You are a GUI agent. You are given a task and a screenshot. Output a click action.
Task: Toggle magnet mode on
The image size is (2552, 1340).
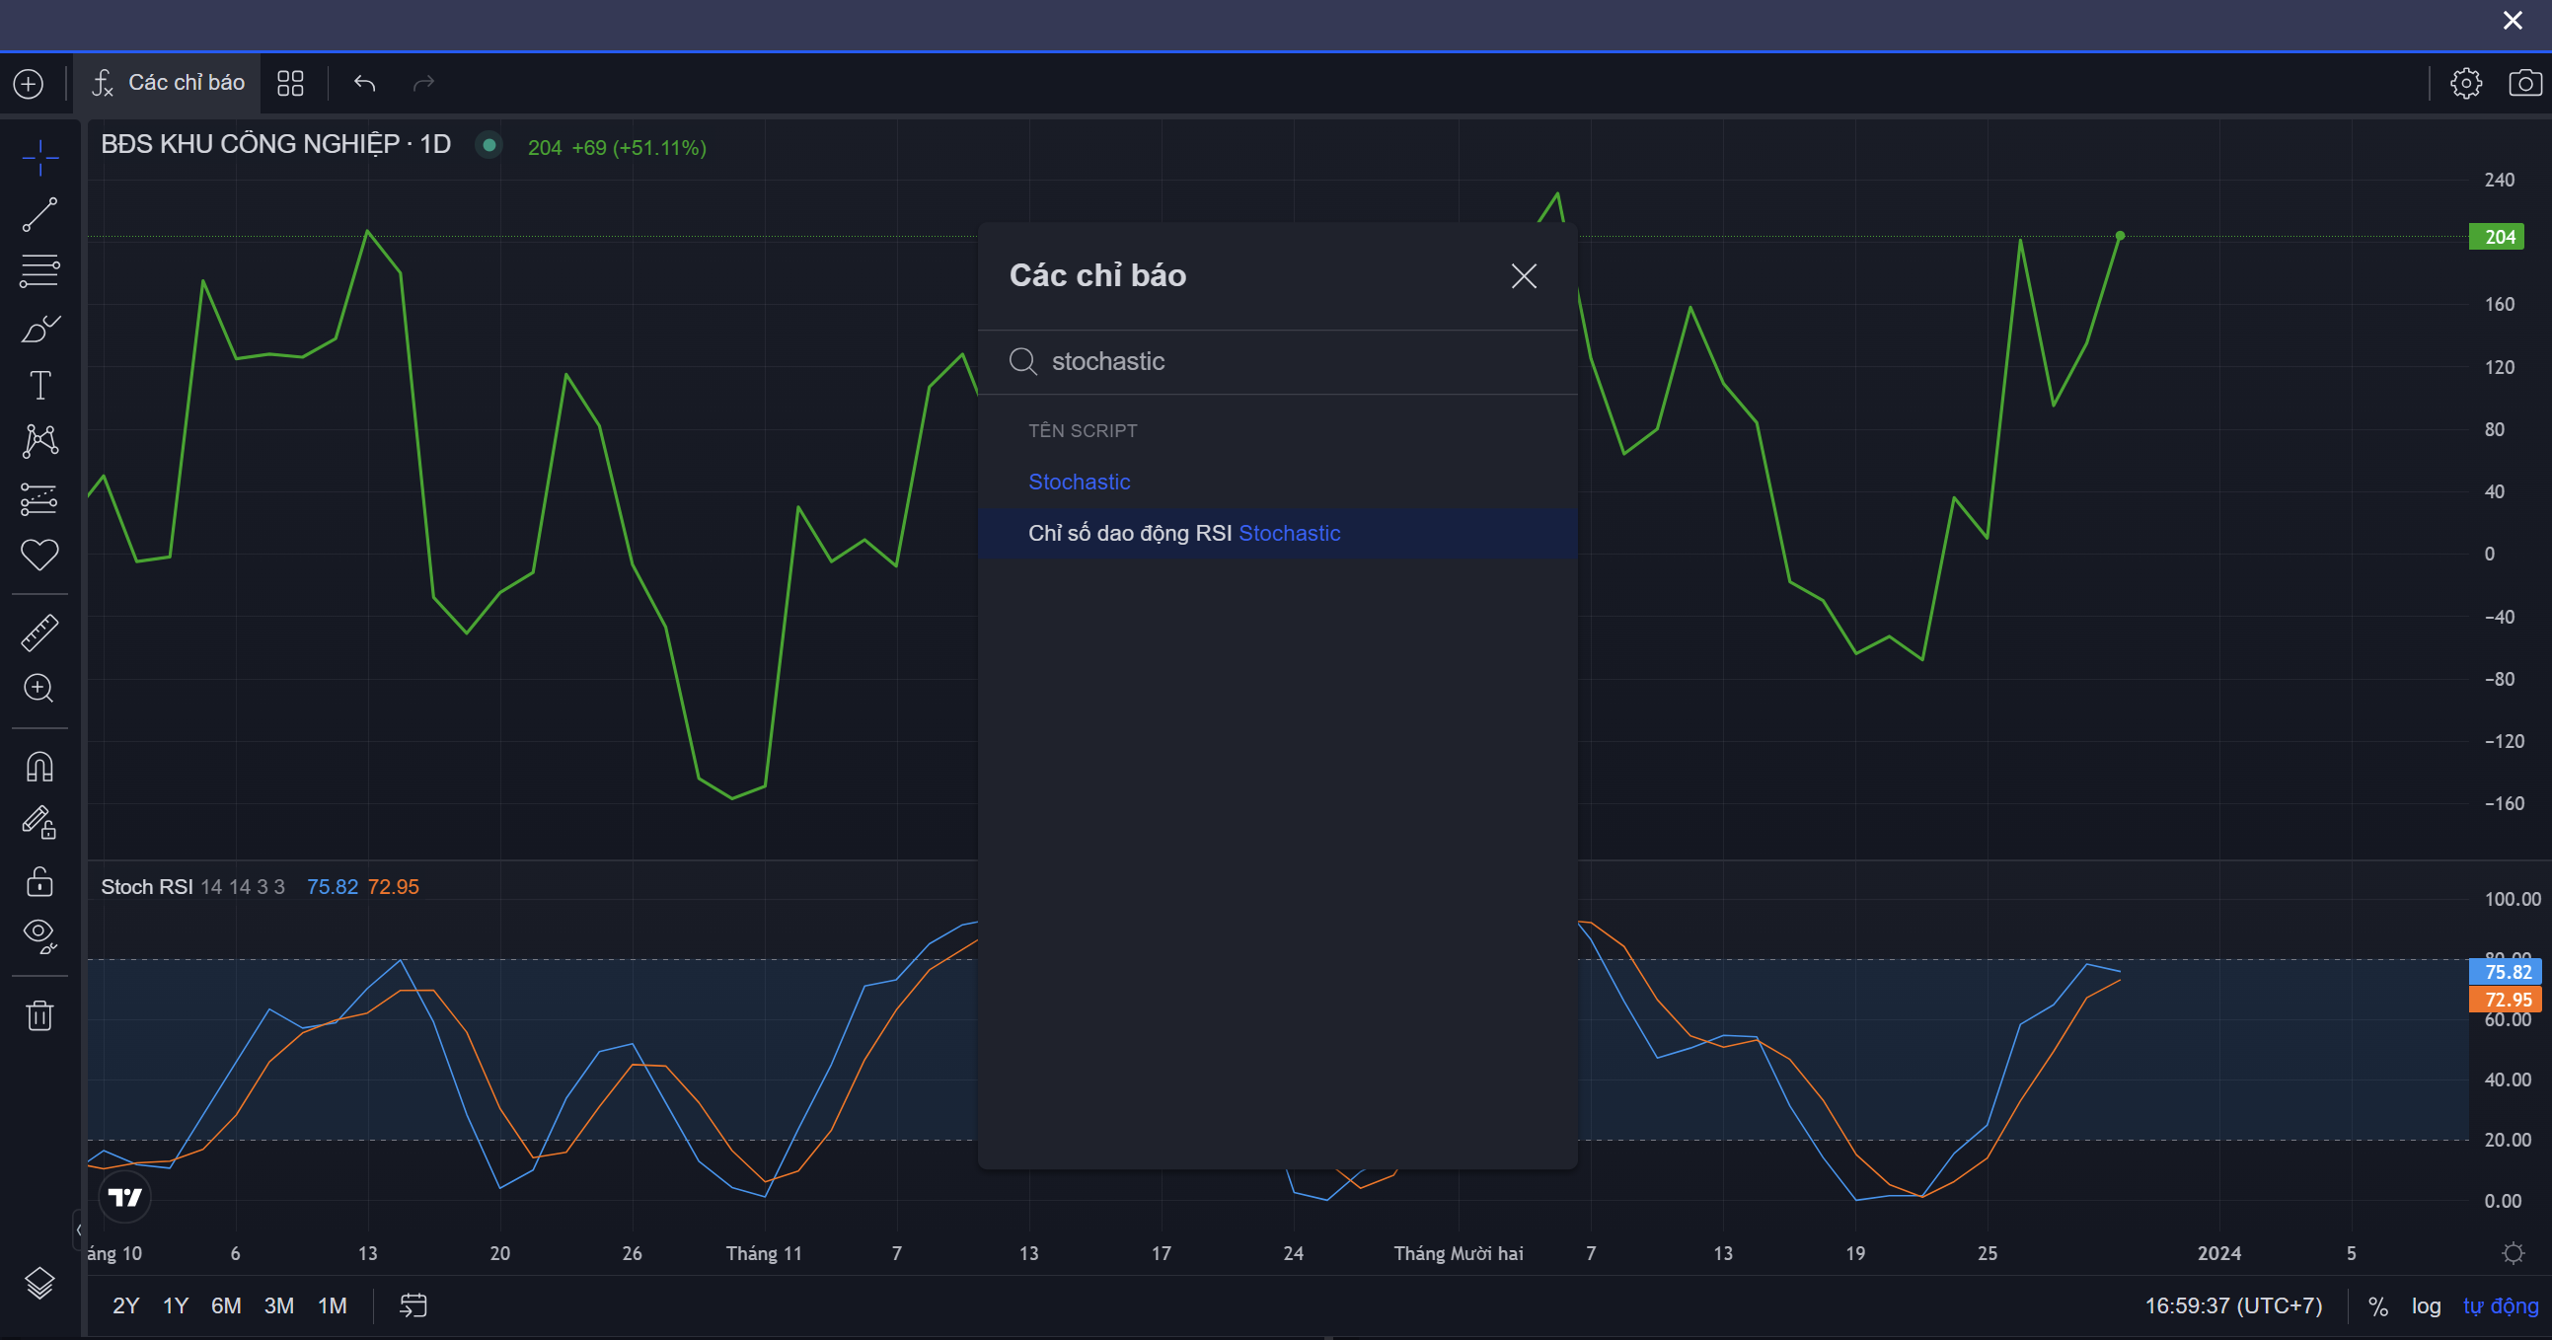(39, 767)
